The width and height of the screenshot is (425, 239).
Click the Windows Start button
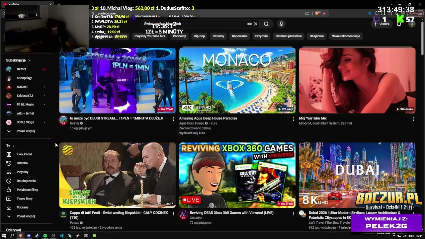[x=4, y=236]
